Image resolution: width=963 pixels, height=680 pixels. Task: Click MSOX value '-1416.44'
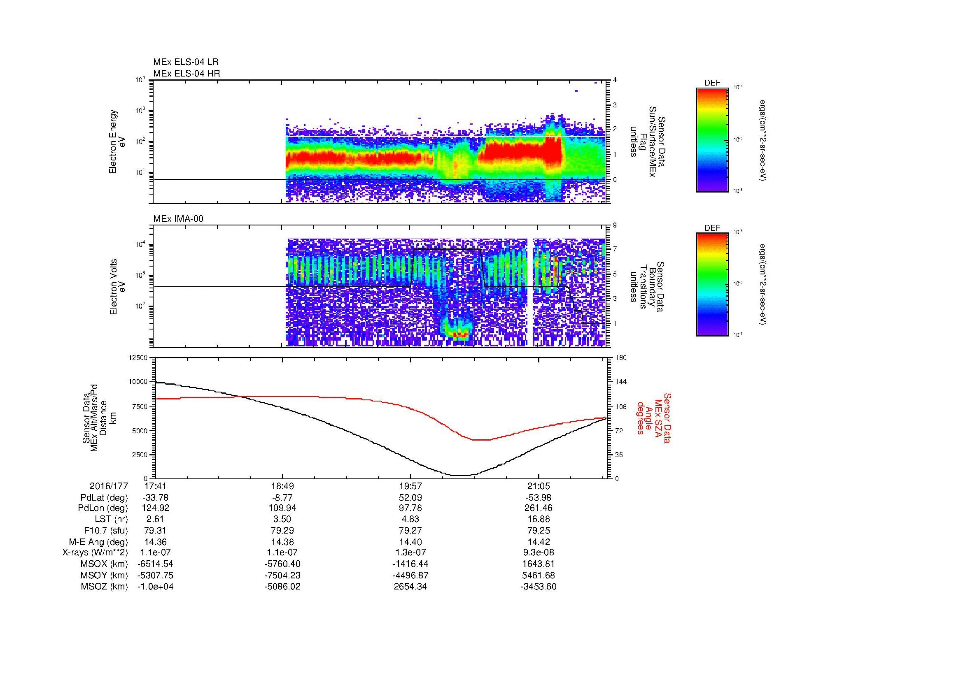point(410,564)
